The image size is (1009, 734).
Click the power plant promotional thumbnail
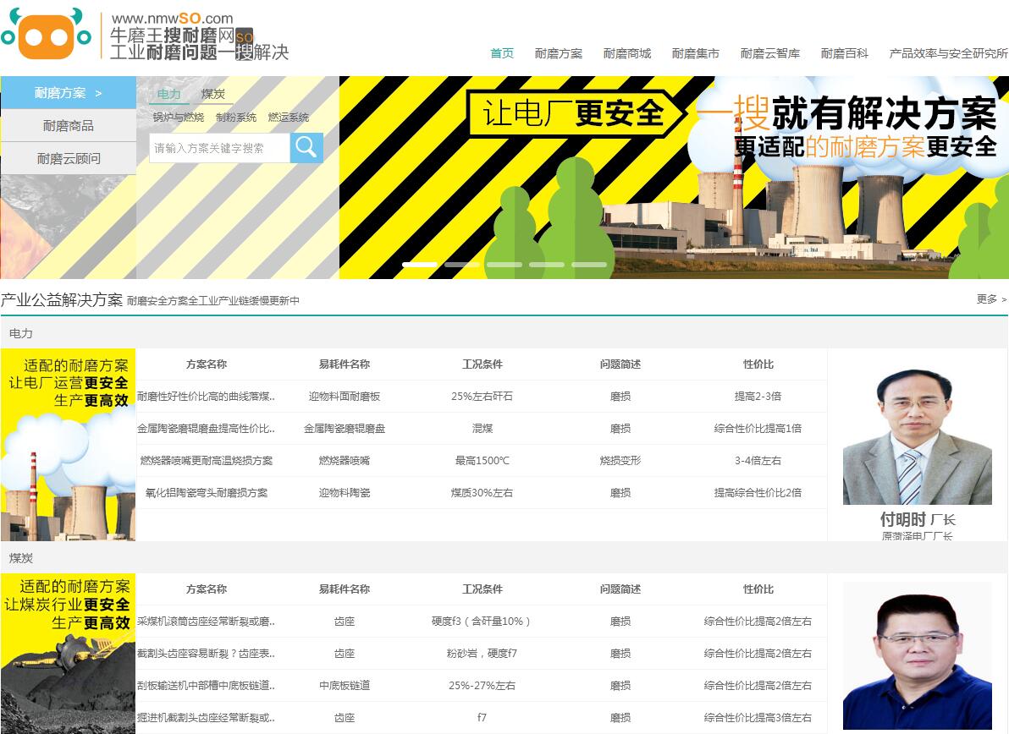(x=68, y=445)
